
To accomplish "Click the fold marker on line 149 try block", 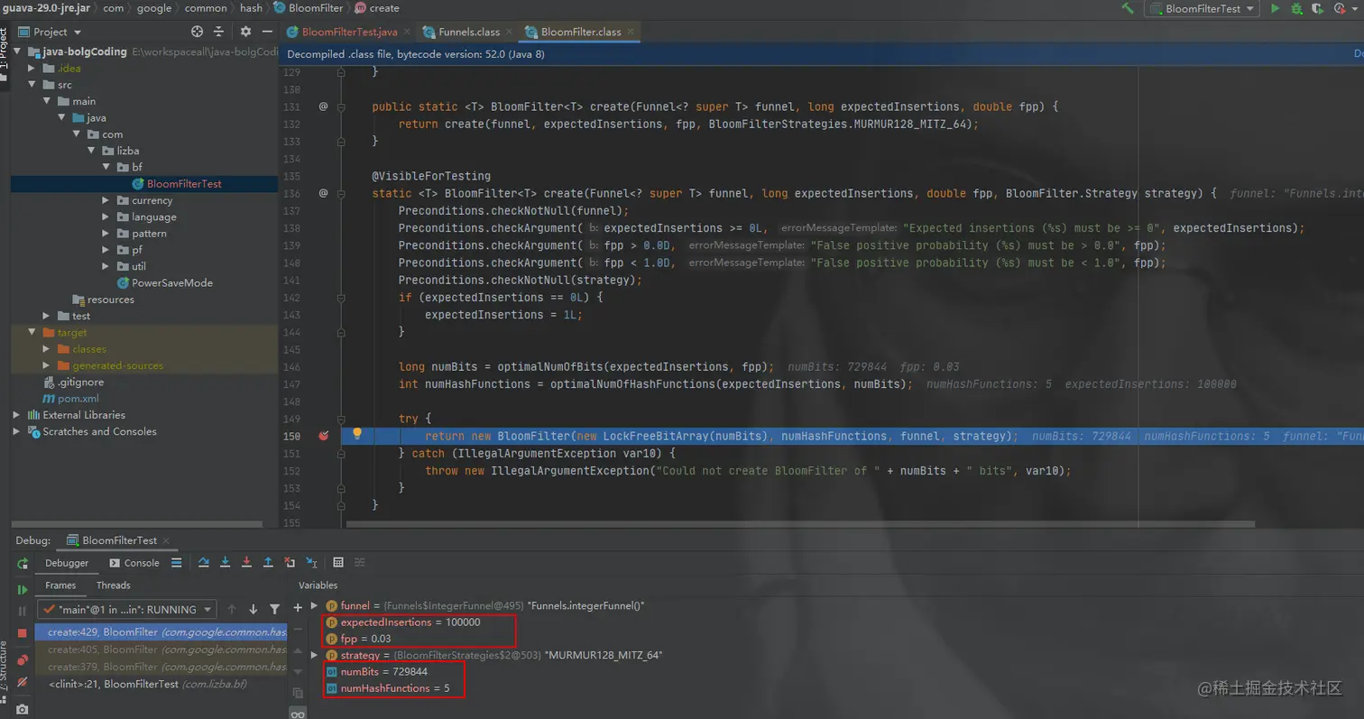I will click(x=341, y=419).
